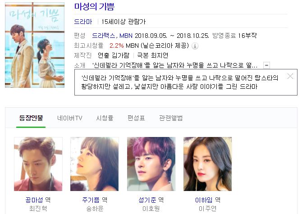Click the 공마성 character photo
302x214 pixels.
[38, 164]
